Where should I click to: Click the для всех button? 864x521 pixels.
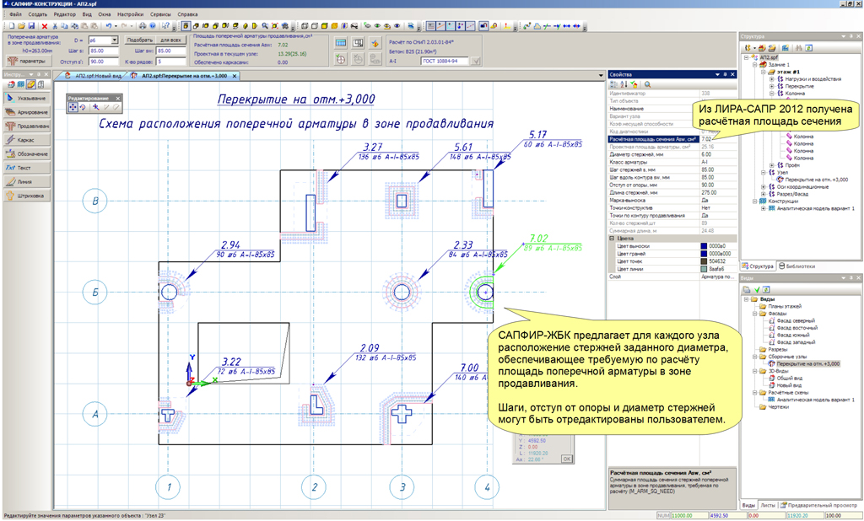pyautogui.click(x=171, y=40)
